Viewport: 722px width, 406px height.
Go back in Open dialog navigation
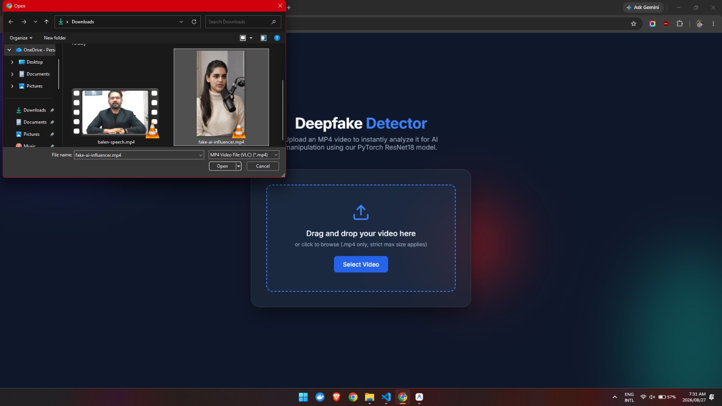[11, 22]
